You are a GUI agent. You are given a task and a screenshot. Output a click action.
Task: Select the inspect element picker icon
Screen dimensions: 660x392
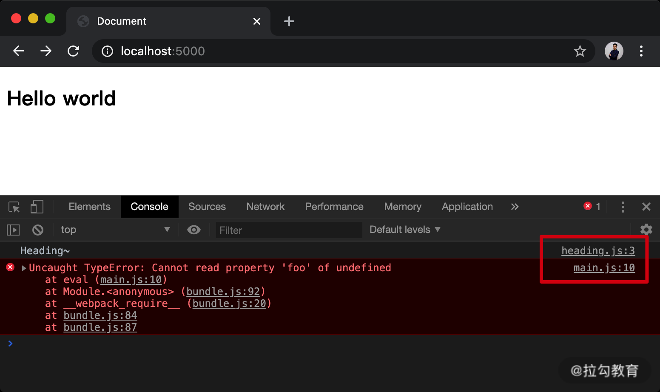pos(14,207)
